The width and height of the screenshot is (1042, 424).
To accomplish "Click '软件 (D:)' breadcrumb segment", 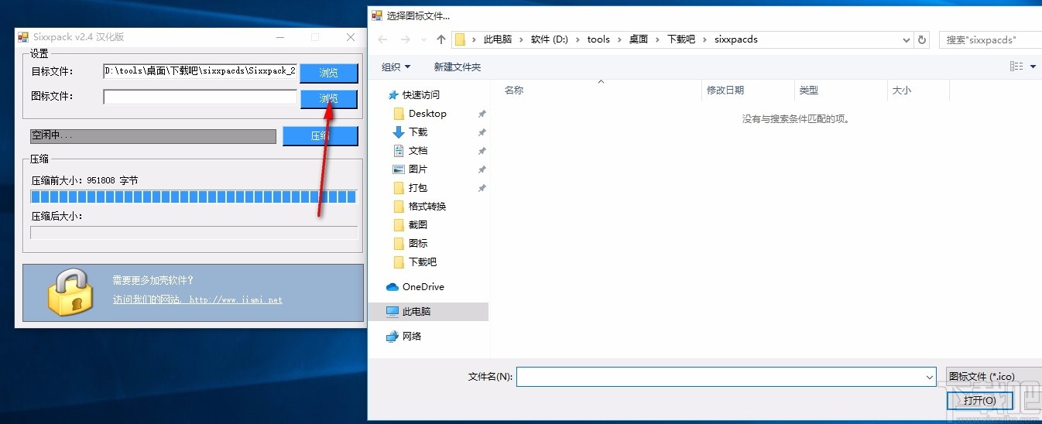I will tap(549, 39).
